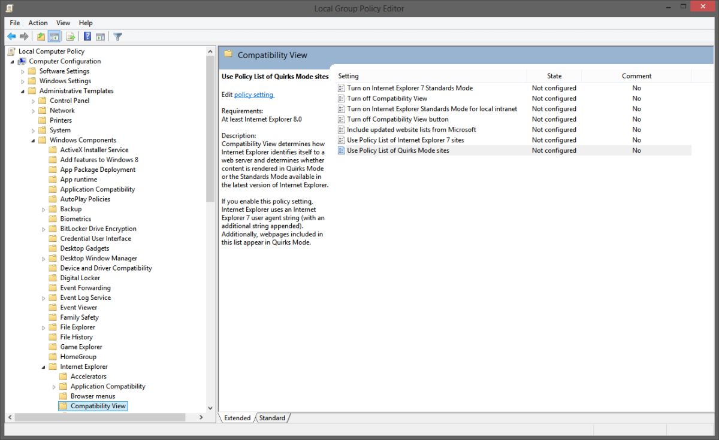This screenshot has height=440, width=719.
Task: Click policy icon beside Turn off Compatibility View button
Action: pyautogui.click(x=342, y=119)
